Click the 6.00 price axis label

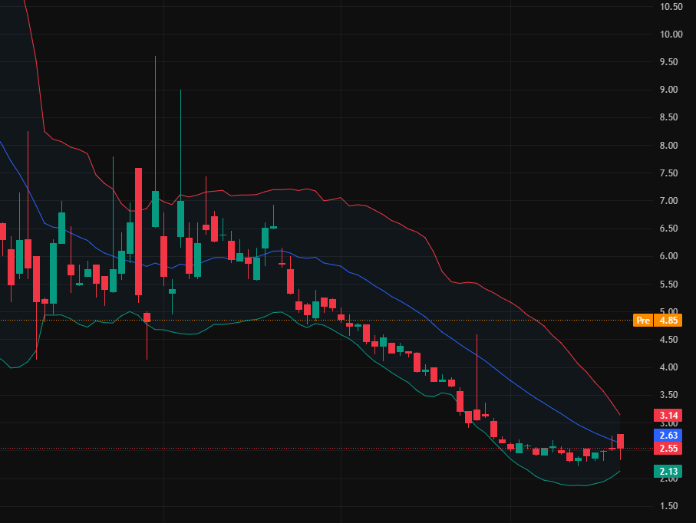tap(668, 256)
